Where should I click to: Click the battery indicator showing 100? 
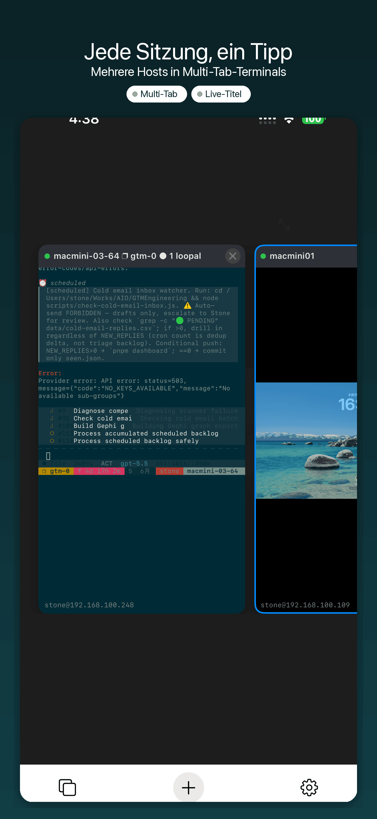(x=313, y=120)
